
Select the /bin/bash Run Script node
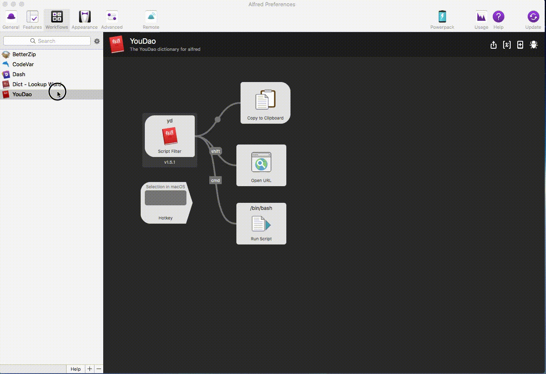pyautogui.click(x=261, y=224)
